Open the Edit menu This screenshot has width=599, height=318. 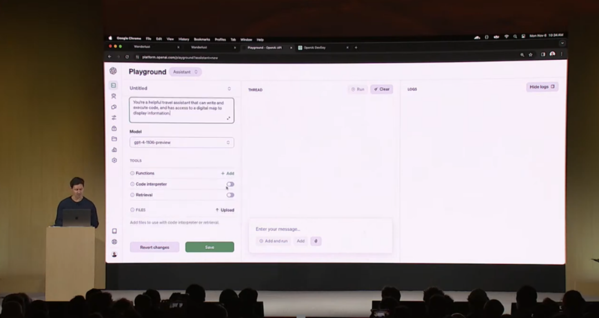click(159, 39)
